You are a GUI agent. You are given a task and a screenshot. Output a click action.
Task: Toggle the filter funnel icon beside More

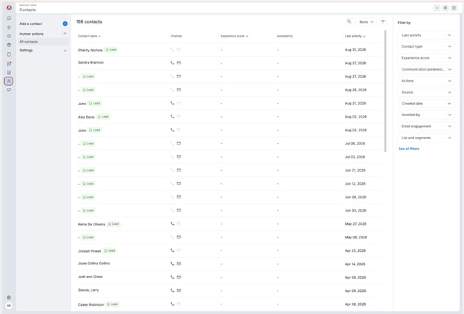point(383,21)
